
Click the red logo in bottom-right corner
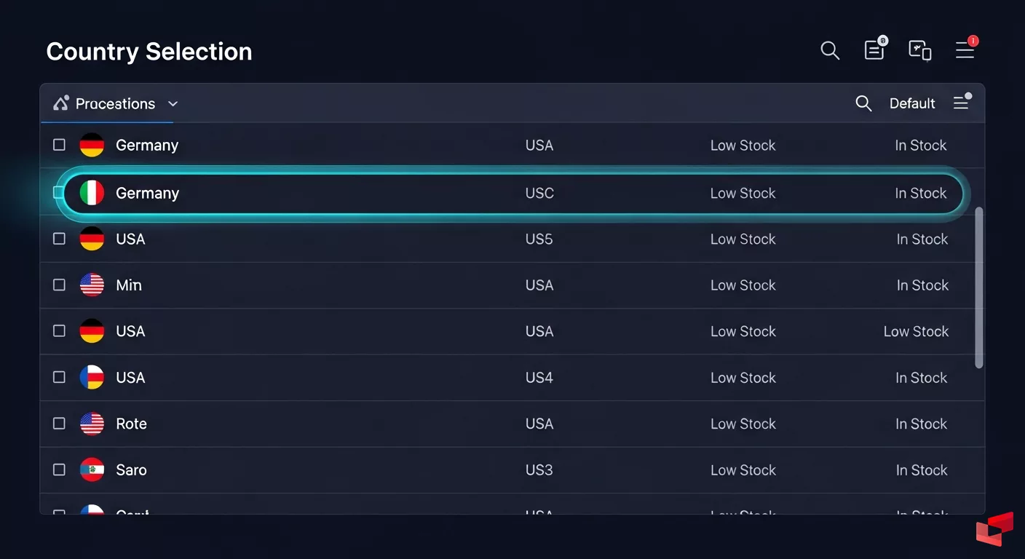(994, 529)
